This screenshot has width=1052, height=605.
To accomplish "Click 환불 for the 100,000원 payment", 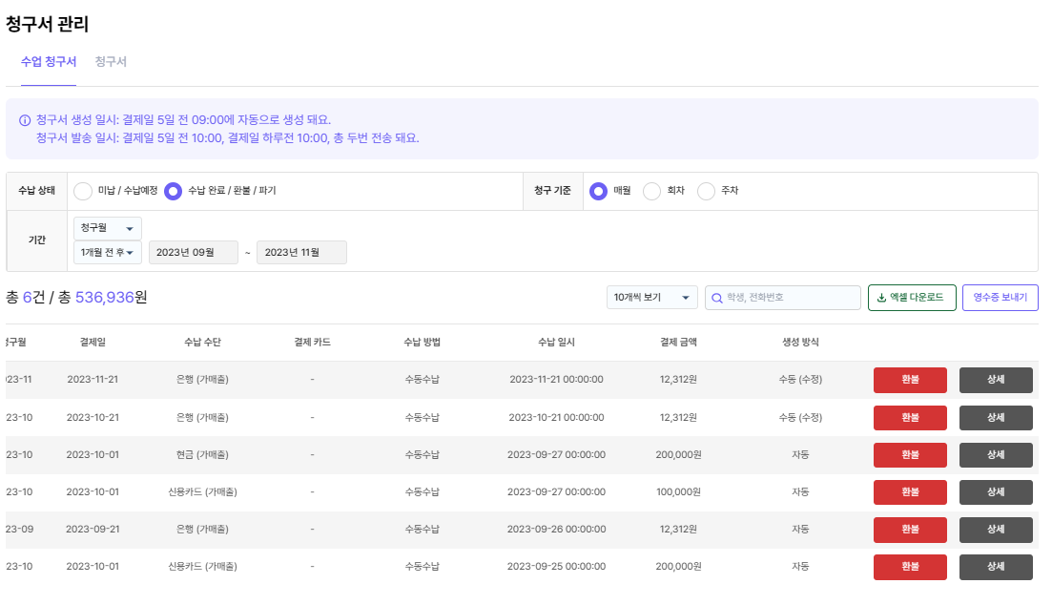I will [x=910, y=491].
